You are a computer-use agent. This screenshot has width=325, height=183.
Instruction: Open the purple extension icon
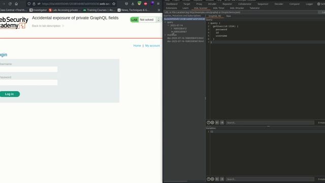click(152, 4)
